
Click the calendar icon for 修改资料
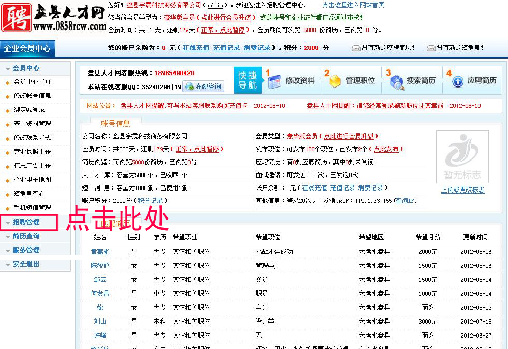(x=275, y=81)
